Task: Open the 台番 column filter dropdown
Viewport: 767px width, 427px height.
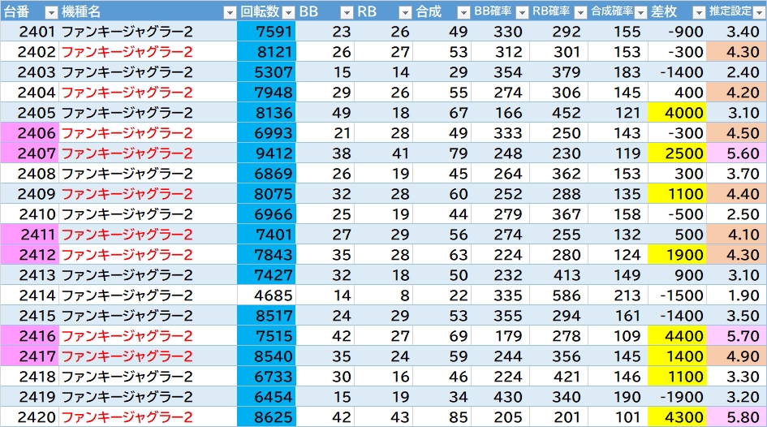Action: pyautogui.click(x=51, y=13)
